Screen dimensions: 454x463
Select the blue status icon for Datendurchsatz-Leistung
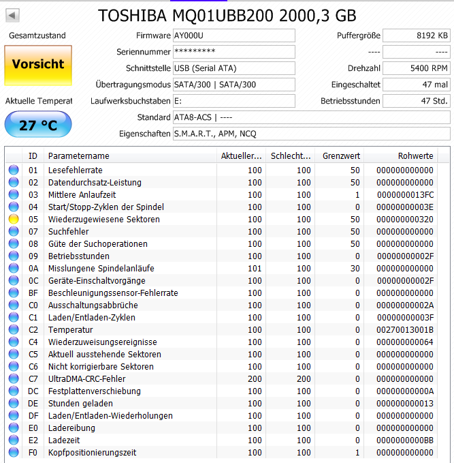(x=14, y=182)
